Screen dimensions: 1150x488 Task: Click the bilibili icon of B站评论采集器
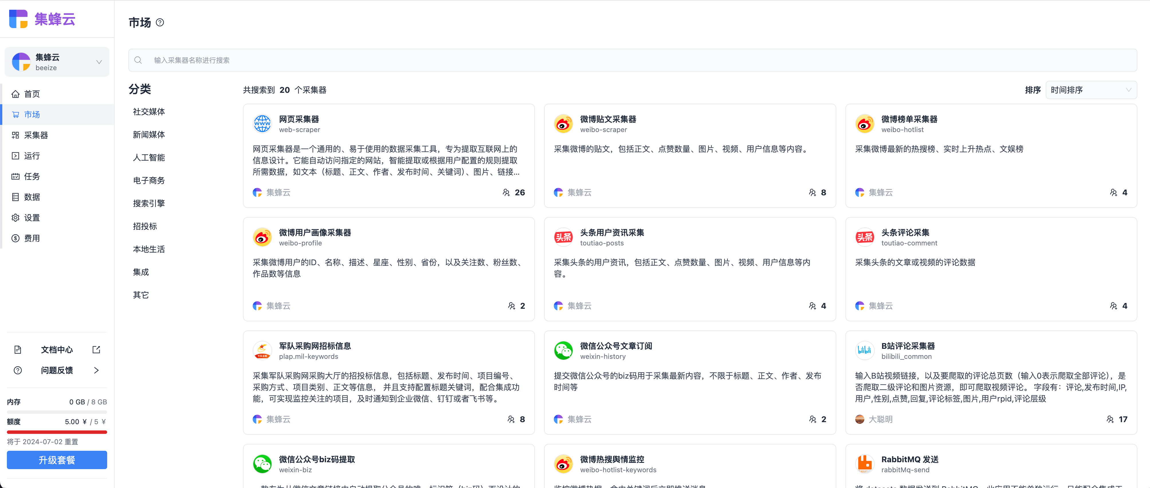tap(865, 351)
